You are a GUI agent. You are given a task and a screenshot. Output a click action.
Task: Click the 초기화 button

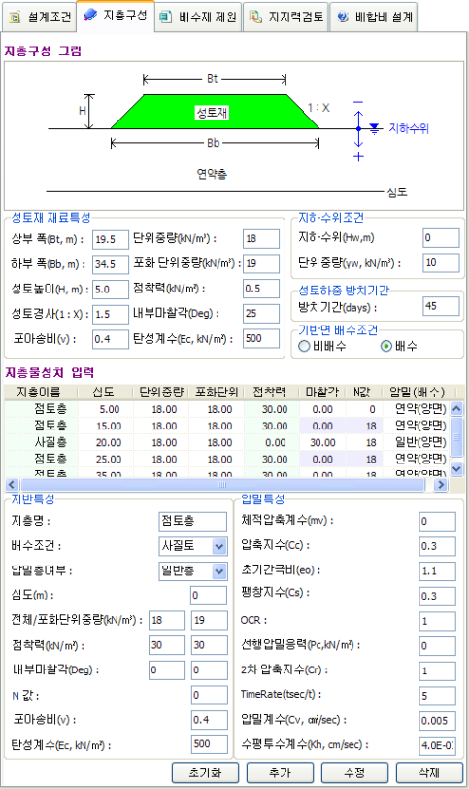coord(205,772)
